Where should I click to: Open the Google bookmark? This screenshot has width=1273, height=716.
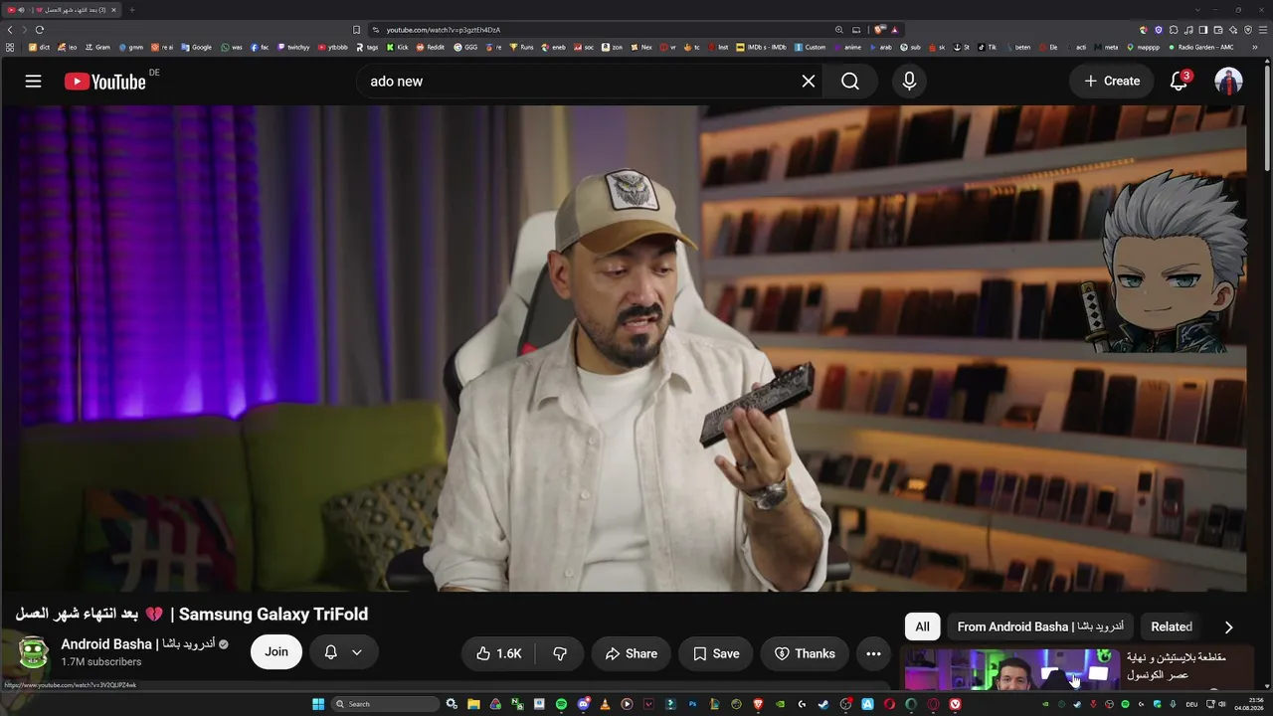tap(196, 47)
